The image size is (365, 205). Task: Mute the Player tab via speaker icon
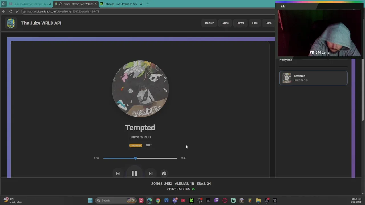coord(60,4)
